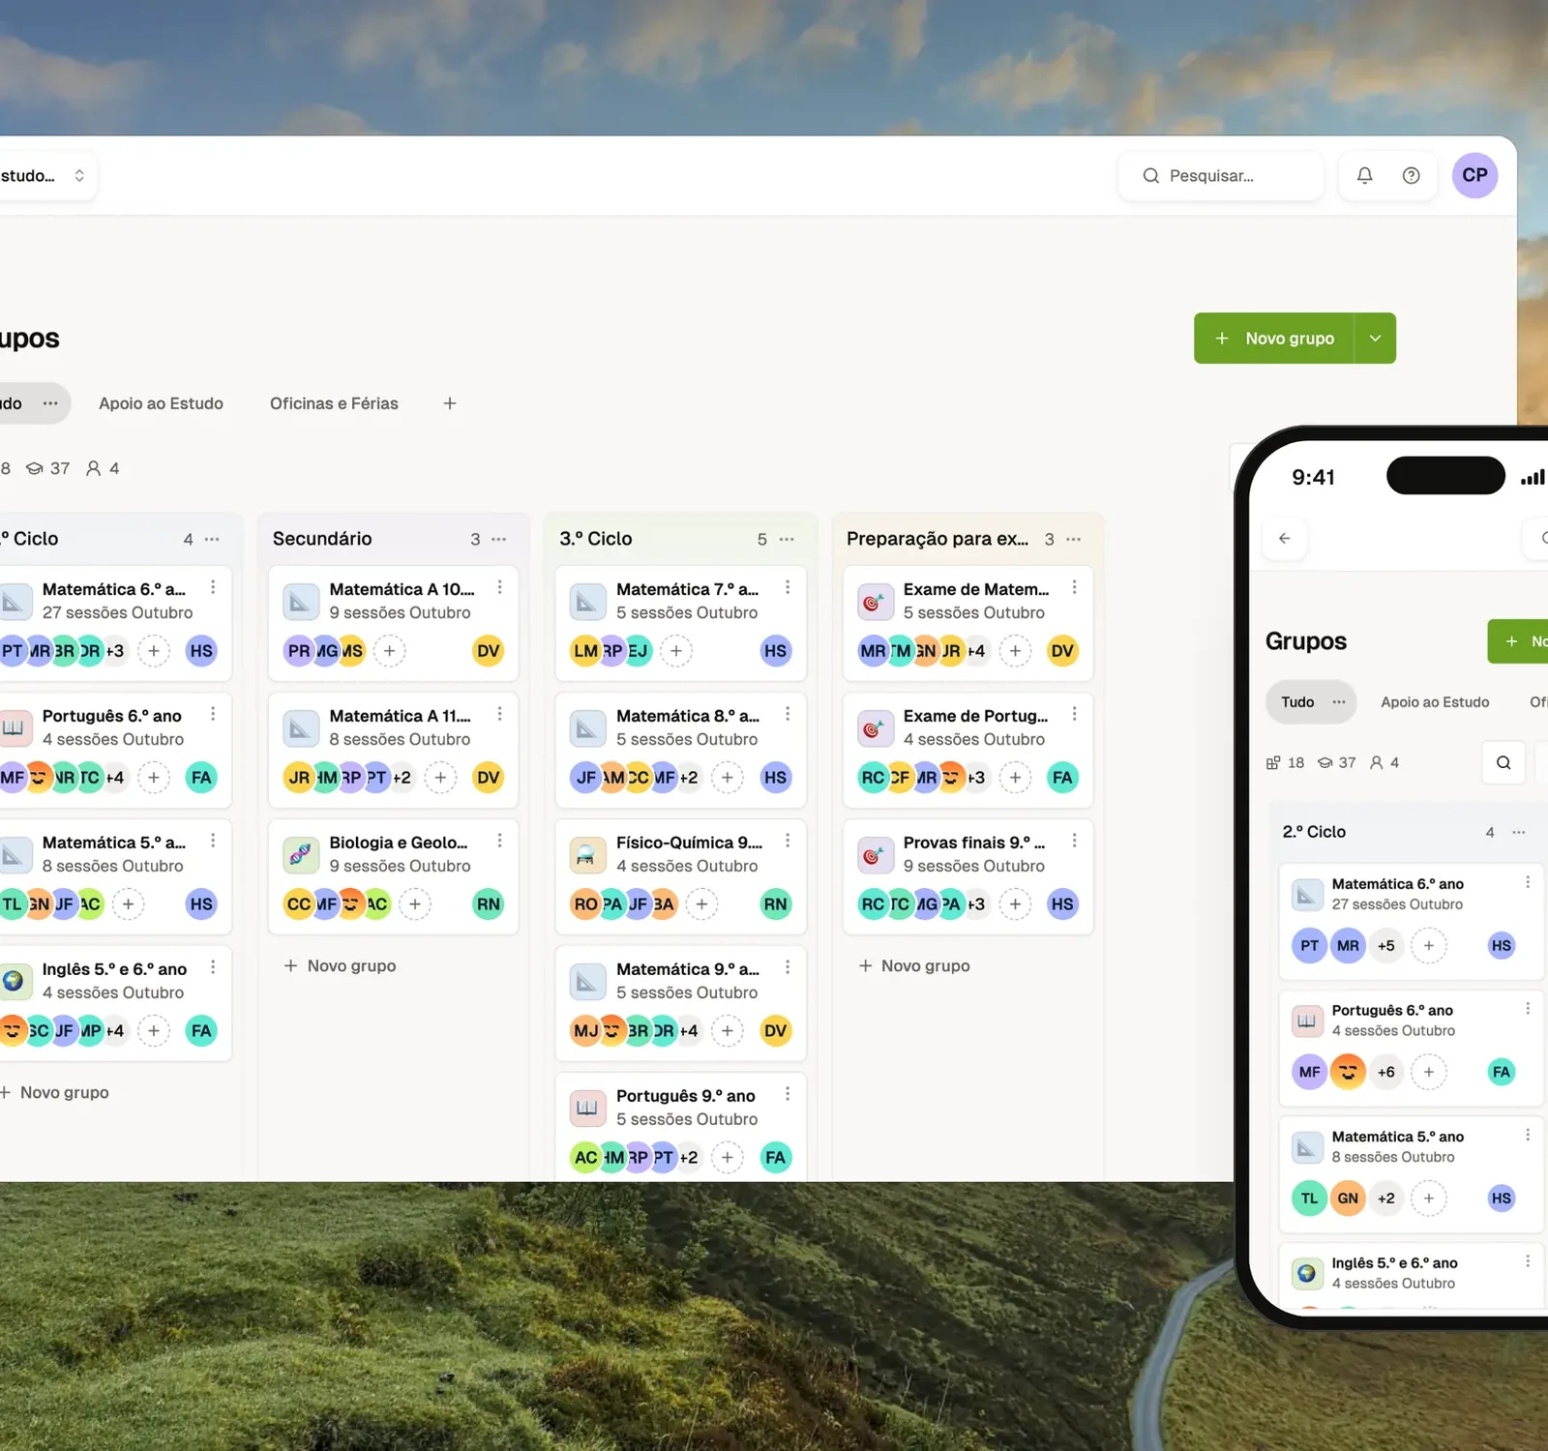Open Matemática 9.º a... group card title
Image resolution: width=1548 pixels, height=1451 pixels.
pyautogui.click(x=688, y=969)
